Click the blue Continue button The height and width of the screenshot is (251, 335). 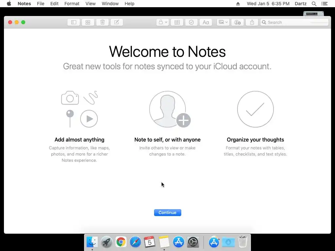167,212
